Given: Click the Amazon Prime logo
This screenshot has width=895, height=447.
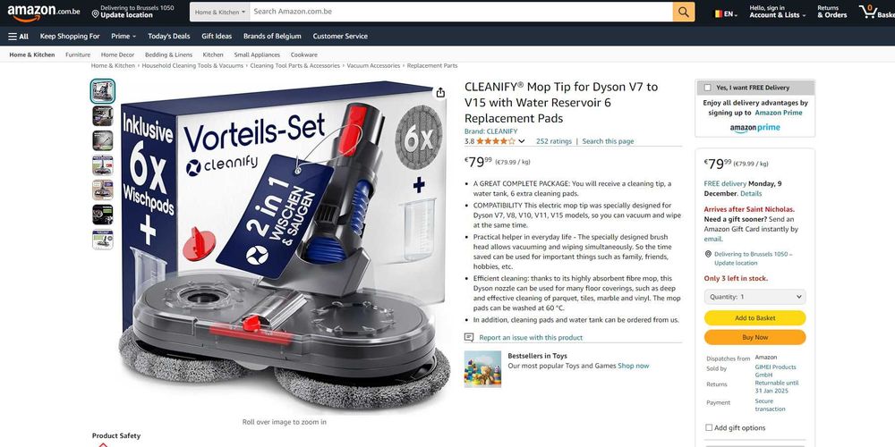Looking at the screenshot, I should tap(754, 128).
